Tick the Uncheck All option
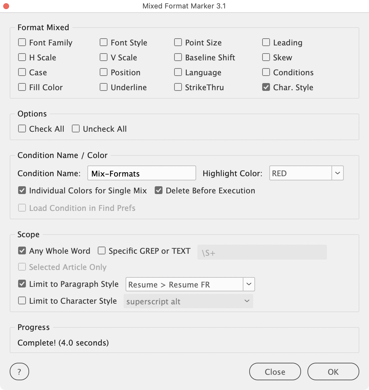Image resolution: width=369 pixels, height=390 pixels. point(76,129)
